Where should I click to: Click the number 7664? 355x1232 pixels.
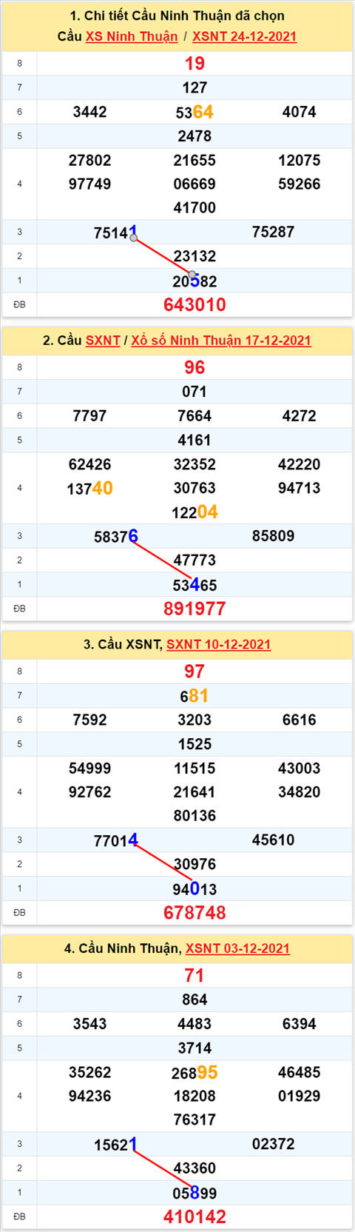(195, 416)
